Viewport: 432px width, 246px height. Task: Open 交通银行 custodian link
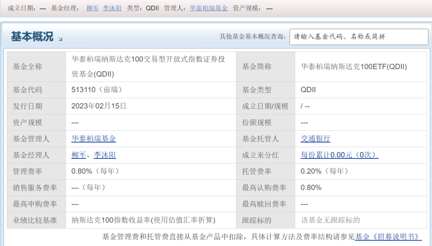(316, 138)
